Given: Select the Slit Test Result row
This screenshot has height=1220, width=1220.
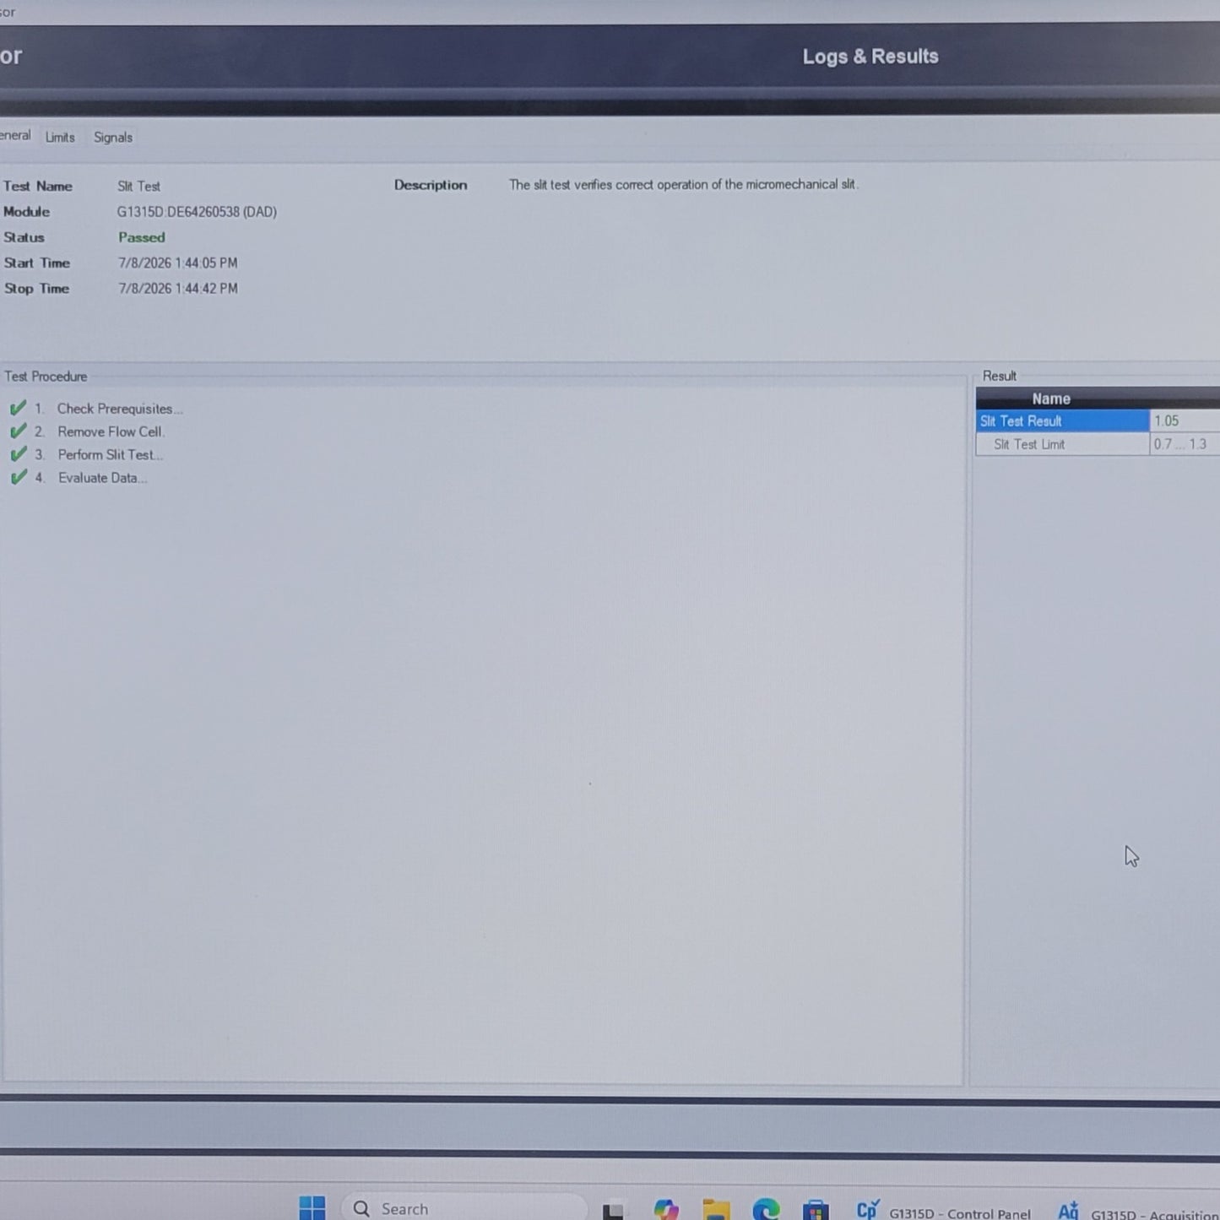Looking at the screenshot, I should pyautogui.click(x=1098, y=420).
